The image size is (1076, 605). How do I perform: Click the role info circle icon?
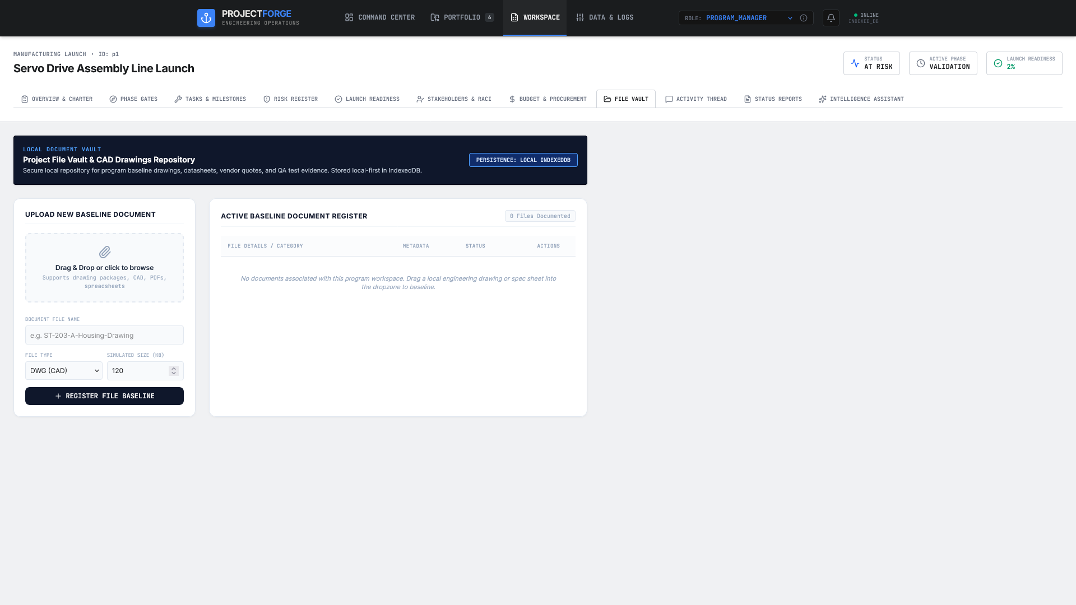pos(804,18)
